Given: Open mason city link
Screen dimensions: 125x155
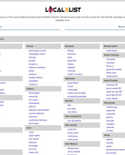Looking at the screenshot, I should coord(33,152).
